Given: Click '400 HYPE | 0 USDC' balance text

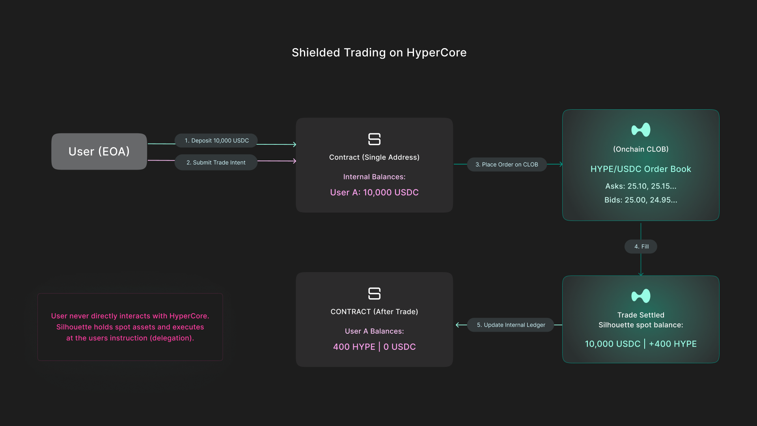Looking at the screenshot, I should click(x=374, y=347).
